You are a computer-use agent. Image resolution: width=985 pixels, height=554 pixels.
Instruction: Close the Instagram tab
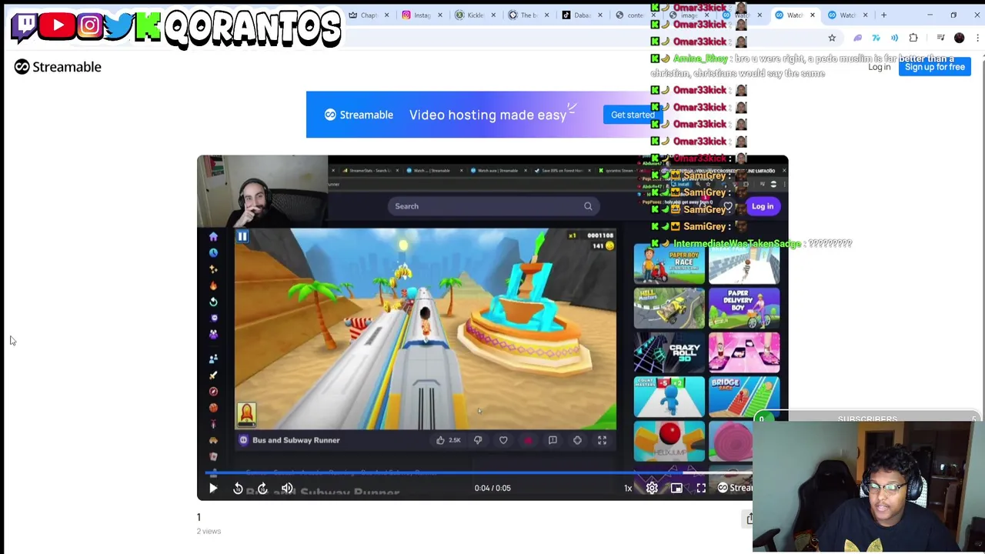pyautogui.click(x=439, y=15)
